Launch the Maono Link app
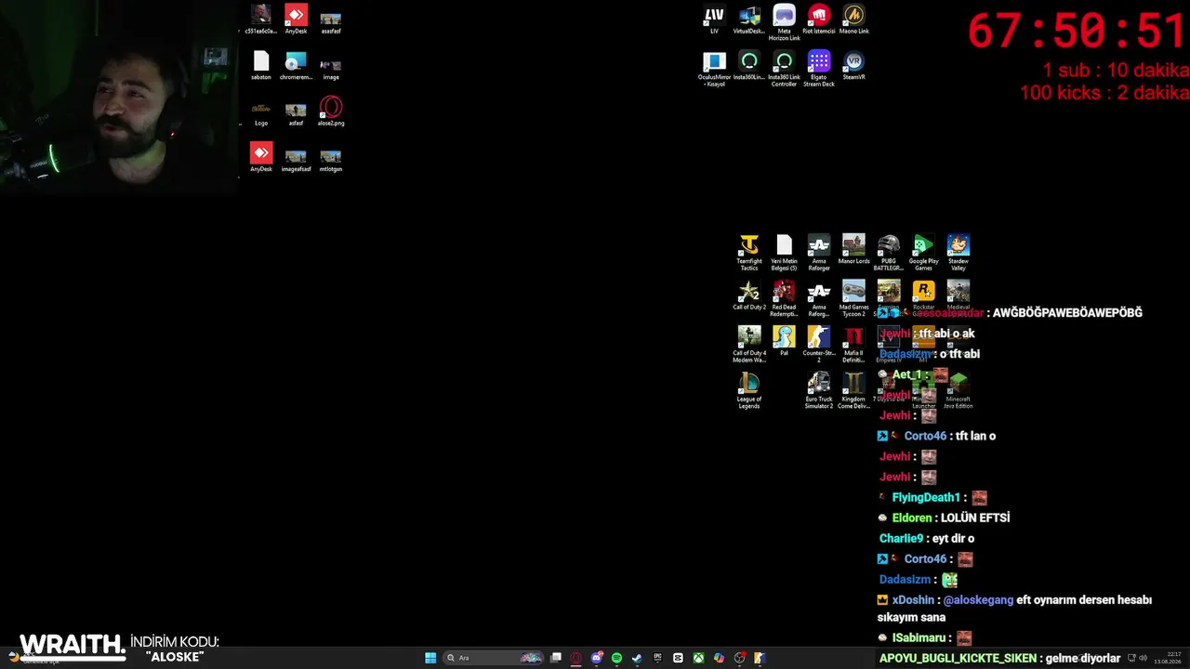 (x=853, y=20)
